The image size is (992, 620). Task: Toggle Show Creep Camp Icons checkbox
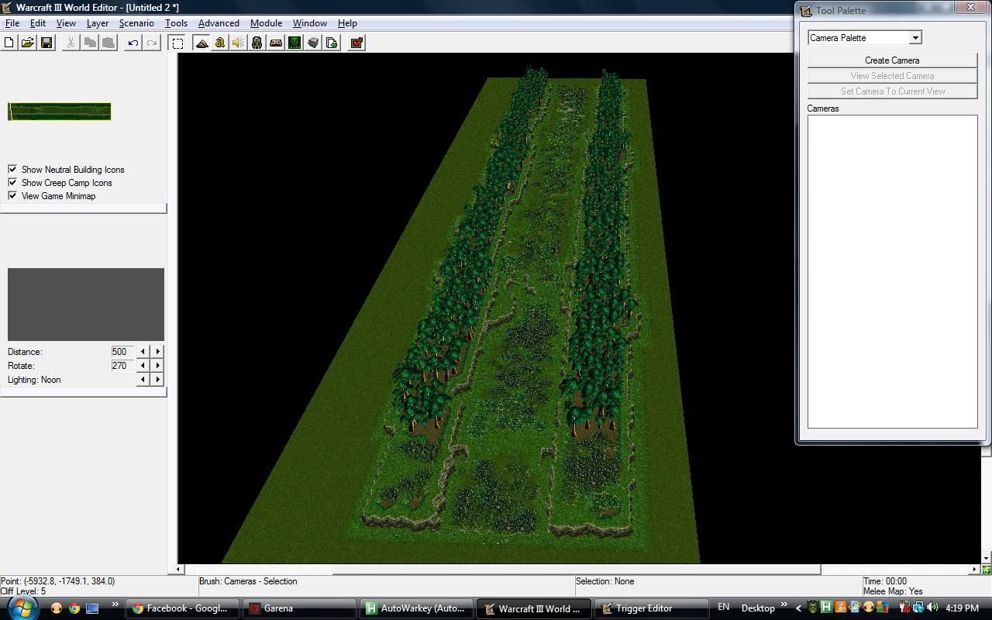[x=12, y=182]
